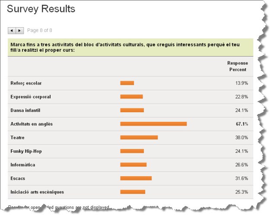Select the Informàtica orange bar
Image resolution: width=270 pixels, height=215 pixels.
tap(133, 164)
